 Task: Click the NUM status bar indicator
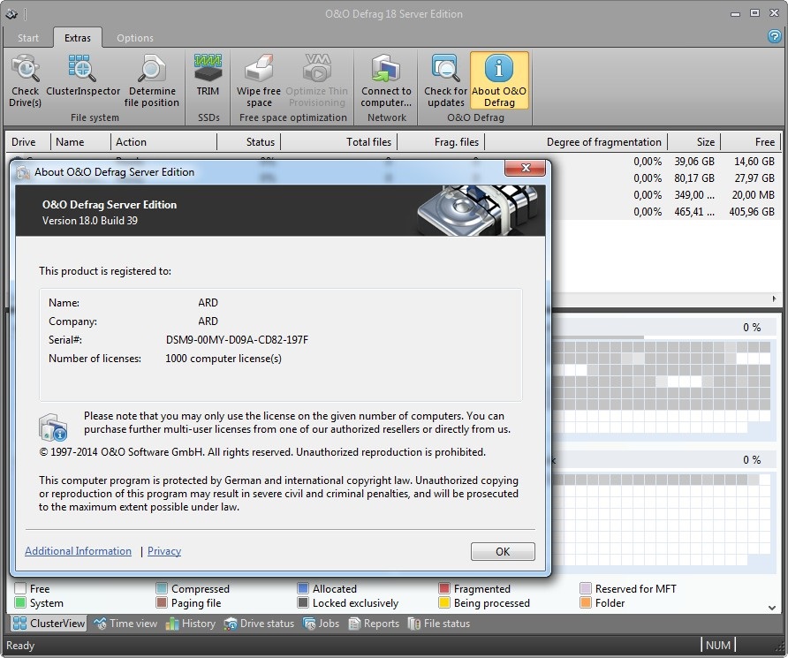[718, 645]
